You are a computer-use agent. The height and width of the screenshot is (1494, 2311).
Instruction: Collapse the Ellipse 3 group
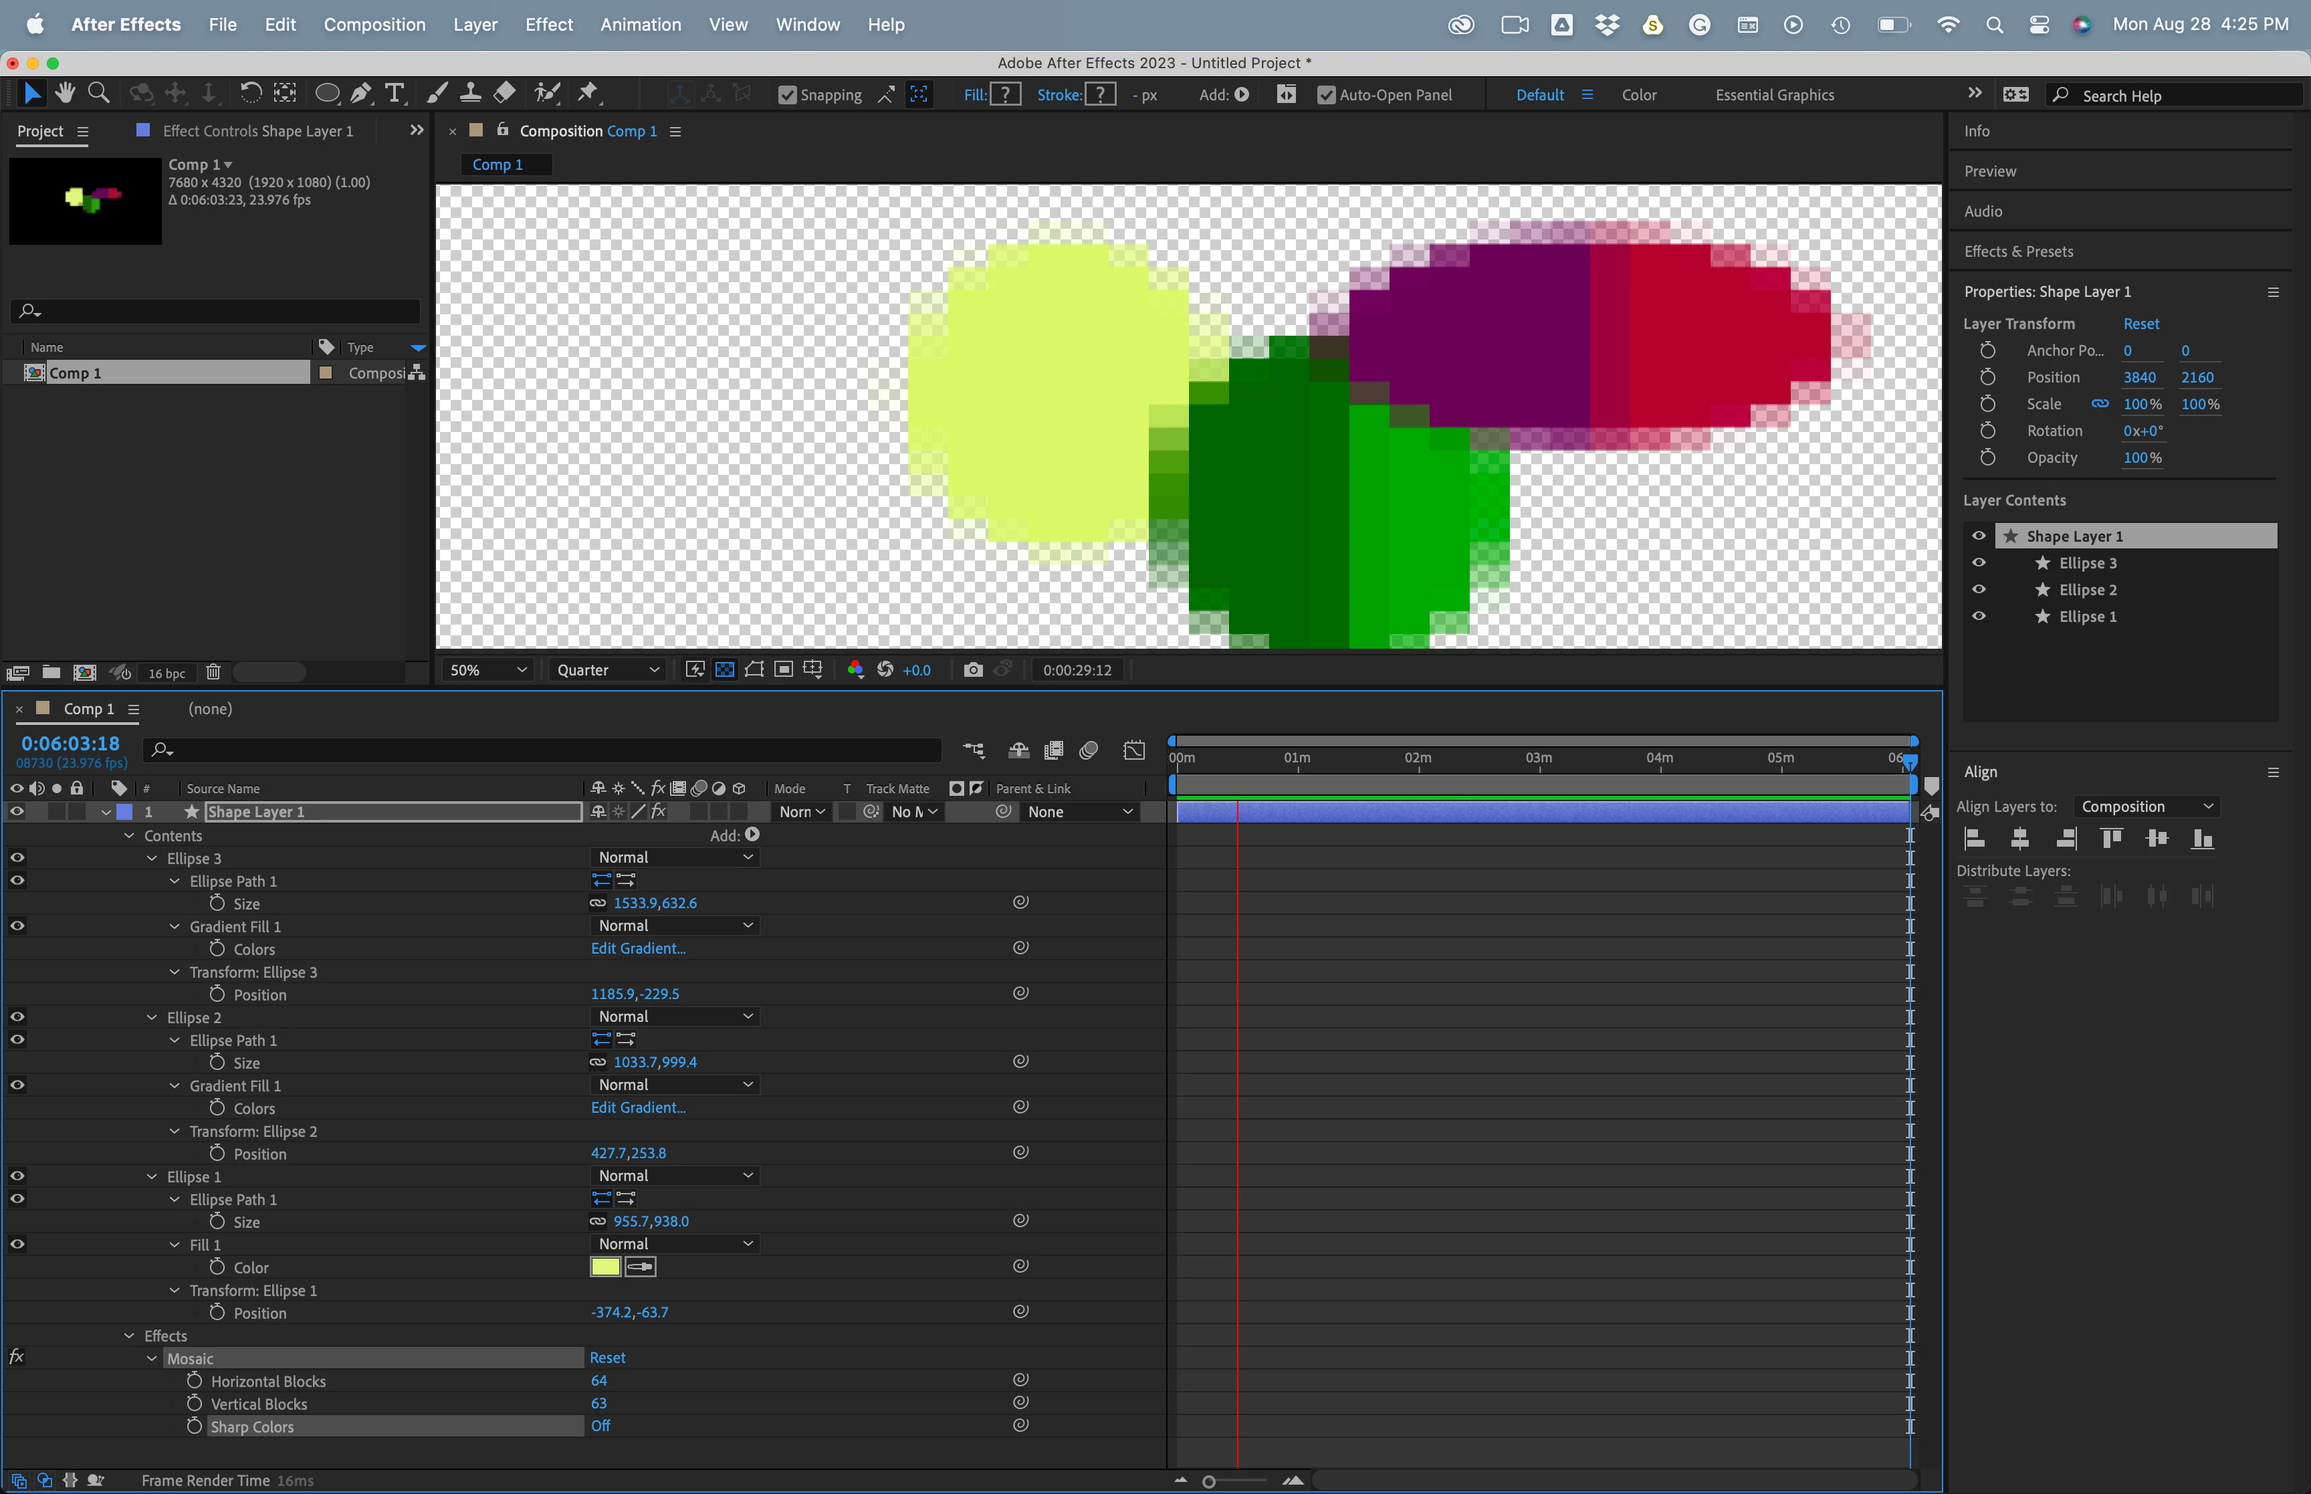pyautogui.click(x=152, y=859)
